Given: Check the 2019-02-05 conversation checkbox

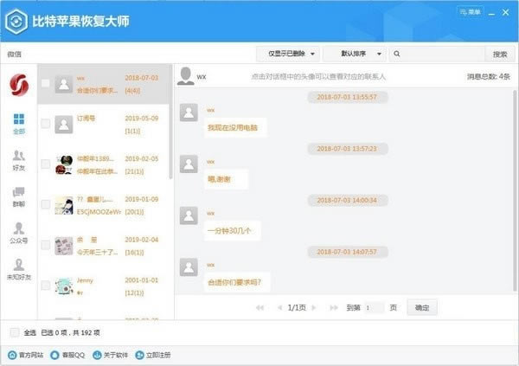Looking at the screenshot, I should [45, 164].
